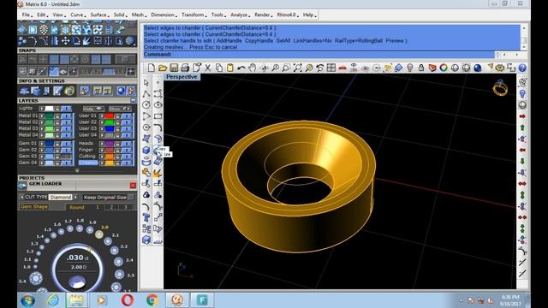Expand the Metal 01 layer arrow
The image size is (548, 308).
click(42, 115)
